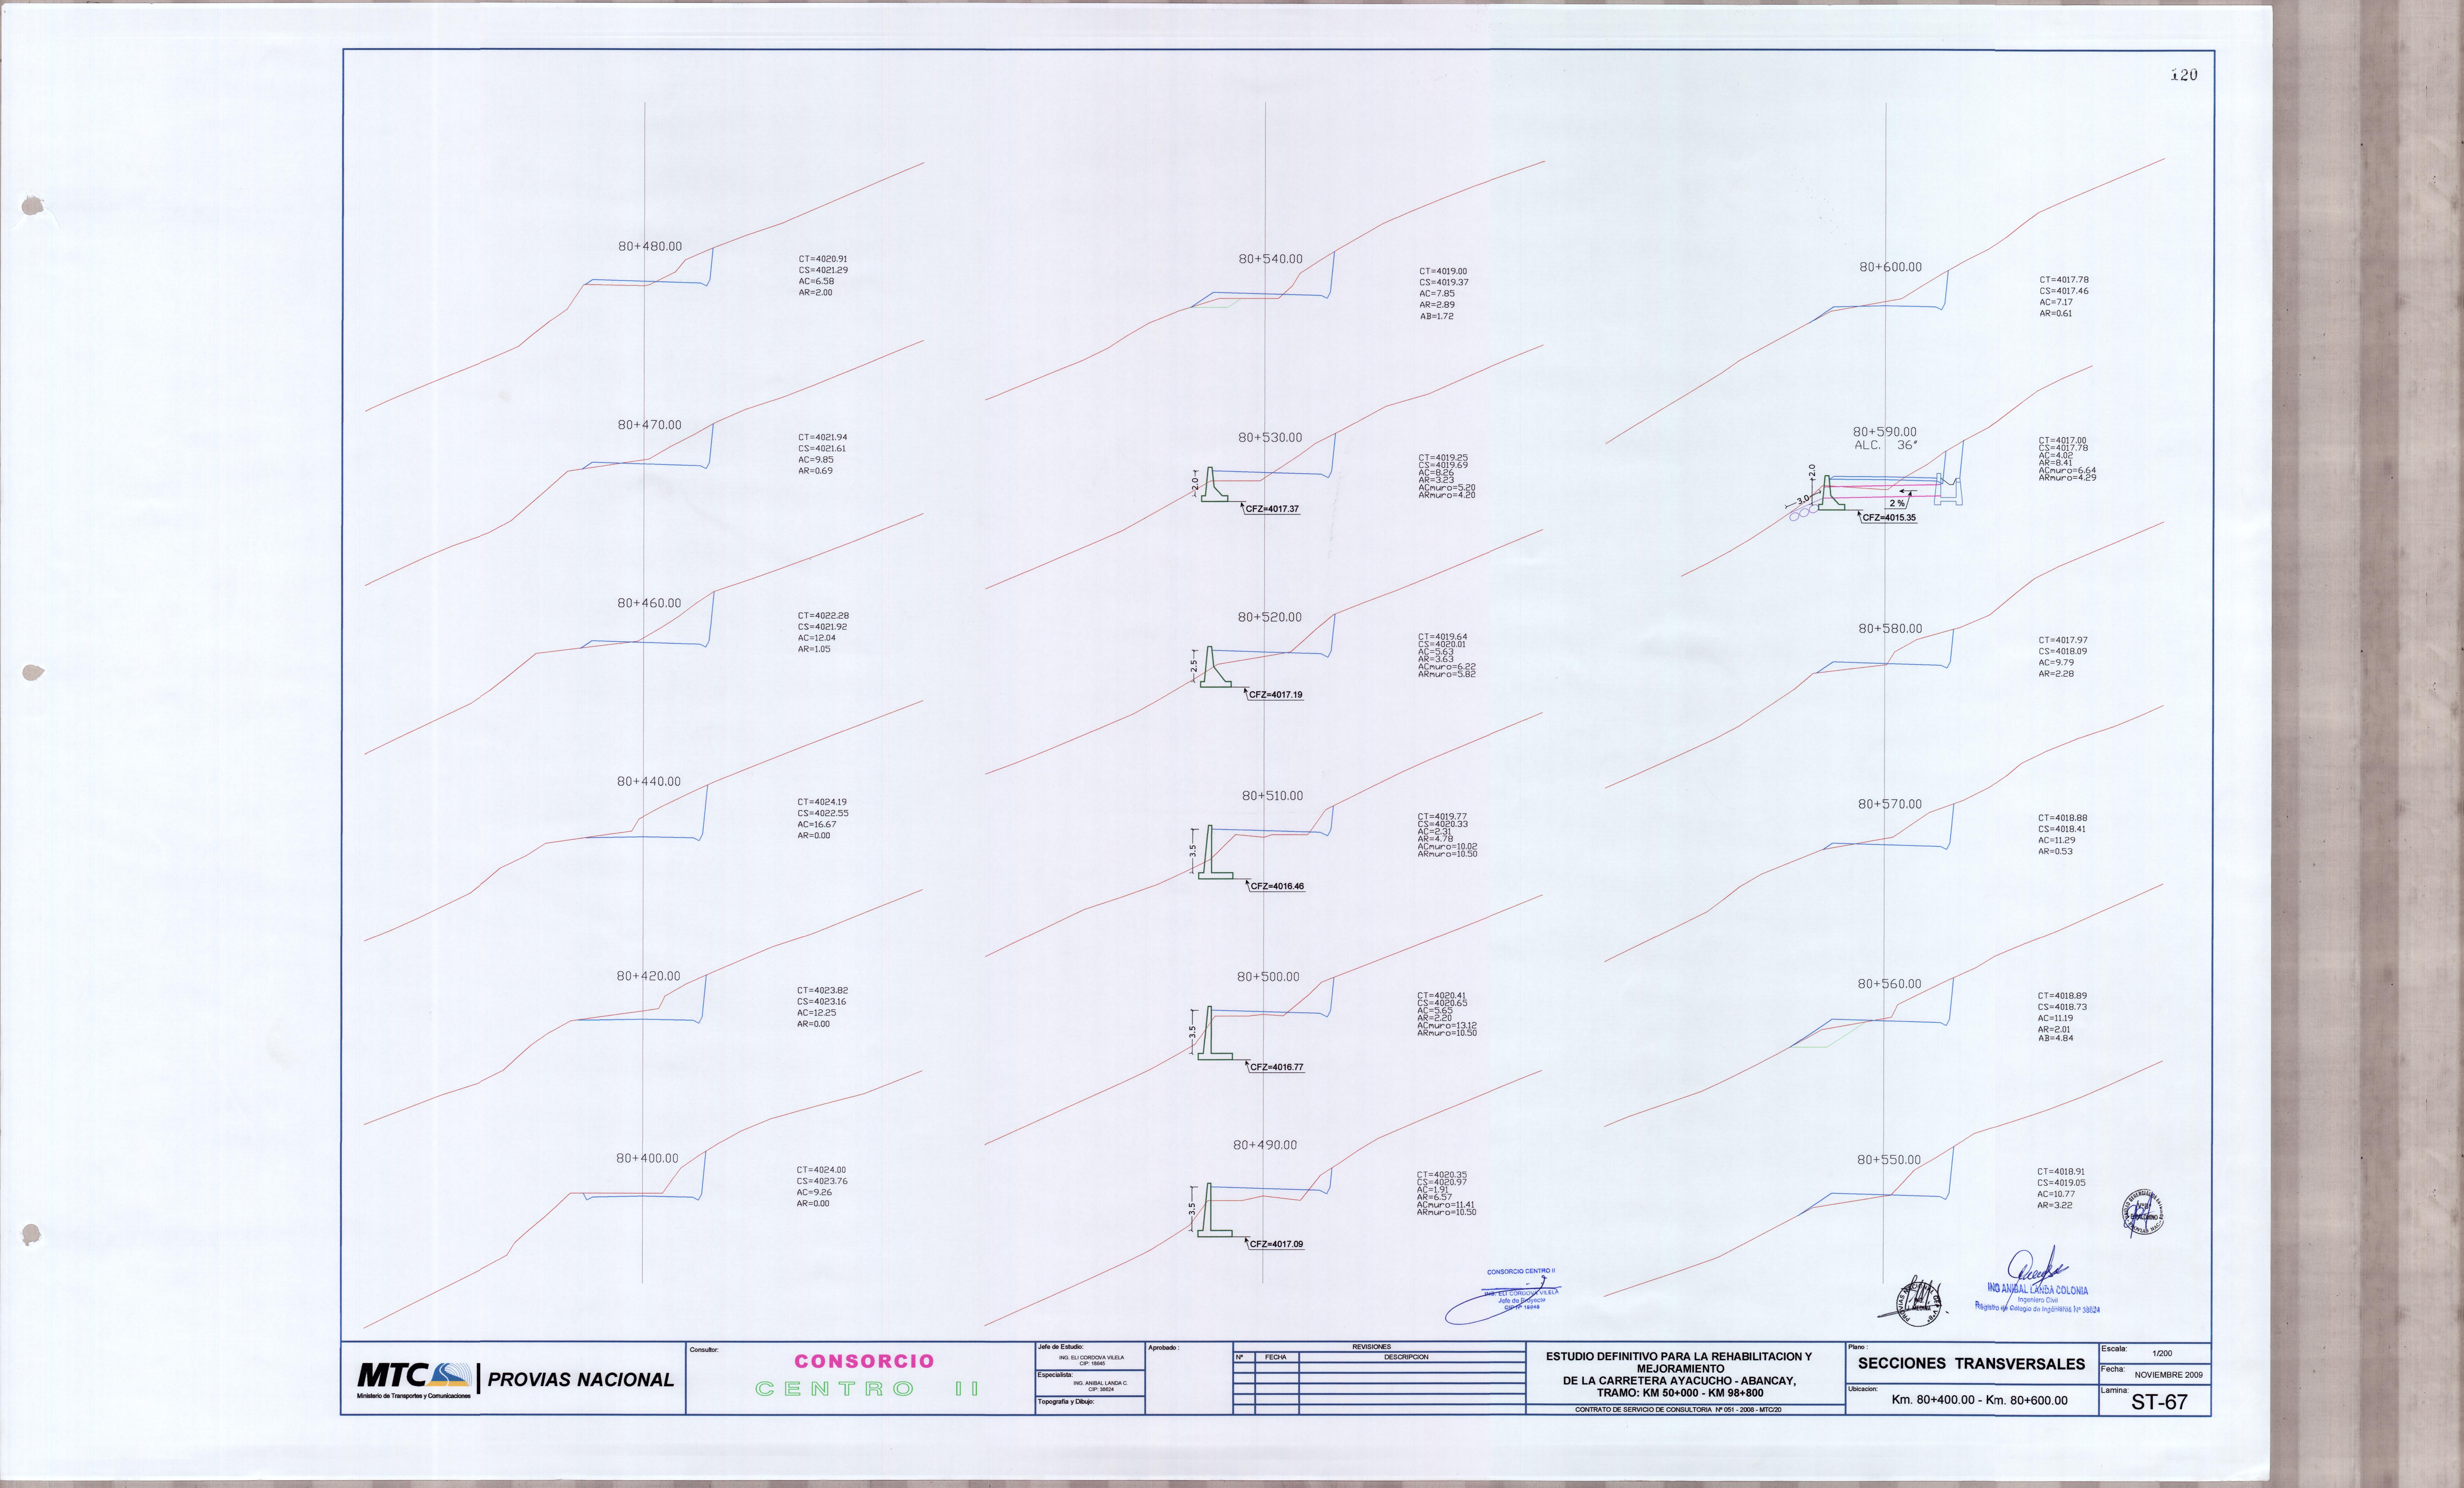The width and height of the screenshot is (2464, 1488).
Task: Click the value CT=4019.00
Action: pyautogui.click(x=1443, y=271)
